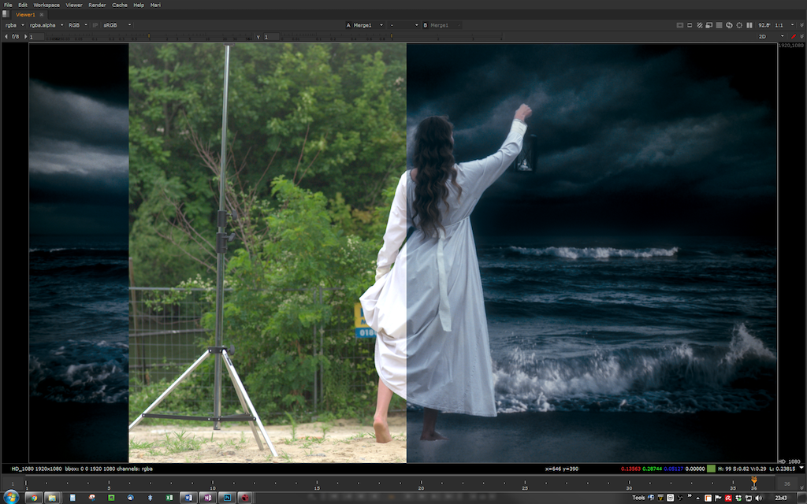Click the 1:1 zoom ratio button
Image resolution: width=807 pixels, height=504 pixels.
tap(781, 25)
